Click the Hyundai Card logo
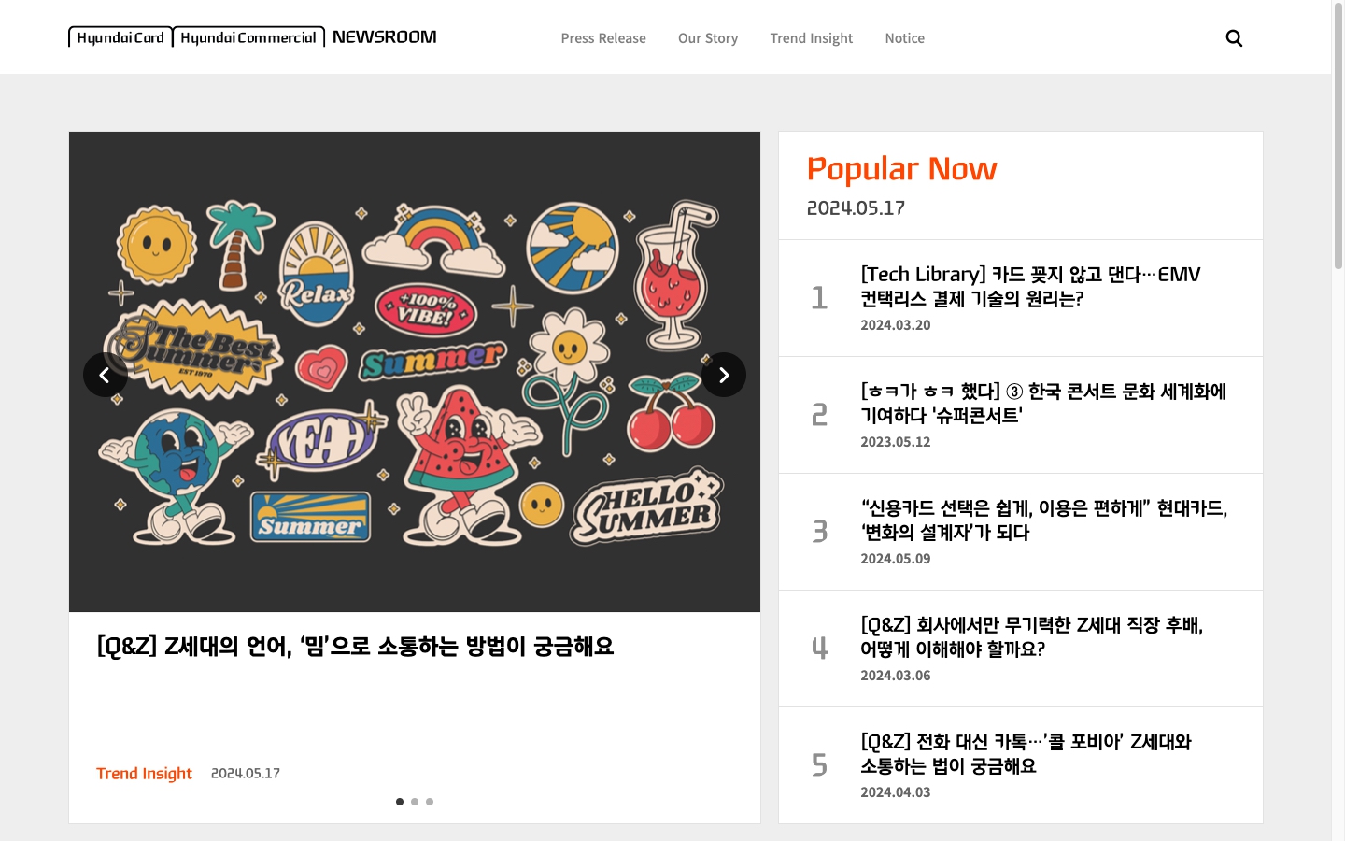 (120, 37)
